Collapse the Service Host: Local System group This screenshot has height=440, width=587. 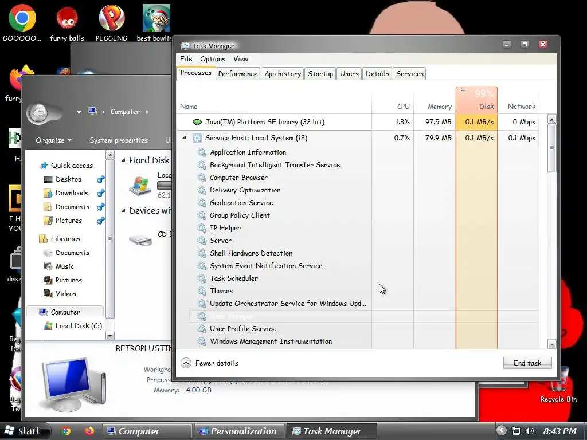[184, 137]
